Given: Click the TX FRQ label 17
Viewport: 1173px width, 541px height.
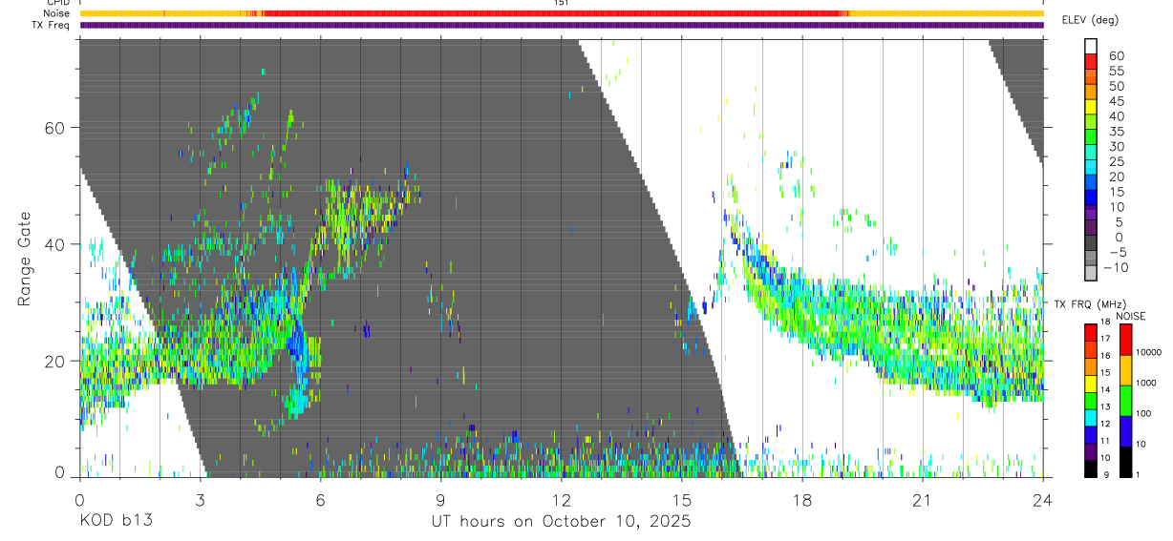Looking at the screenshot, I should coord(1106,339).
